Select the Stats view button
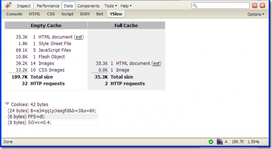 pos(68,6)
